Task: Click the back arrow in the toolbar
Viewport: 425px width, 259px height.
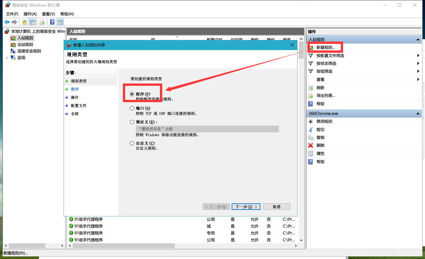Action: pos(7,22)
